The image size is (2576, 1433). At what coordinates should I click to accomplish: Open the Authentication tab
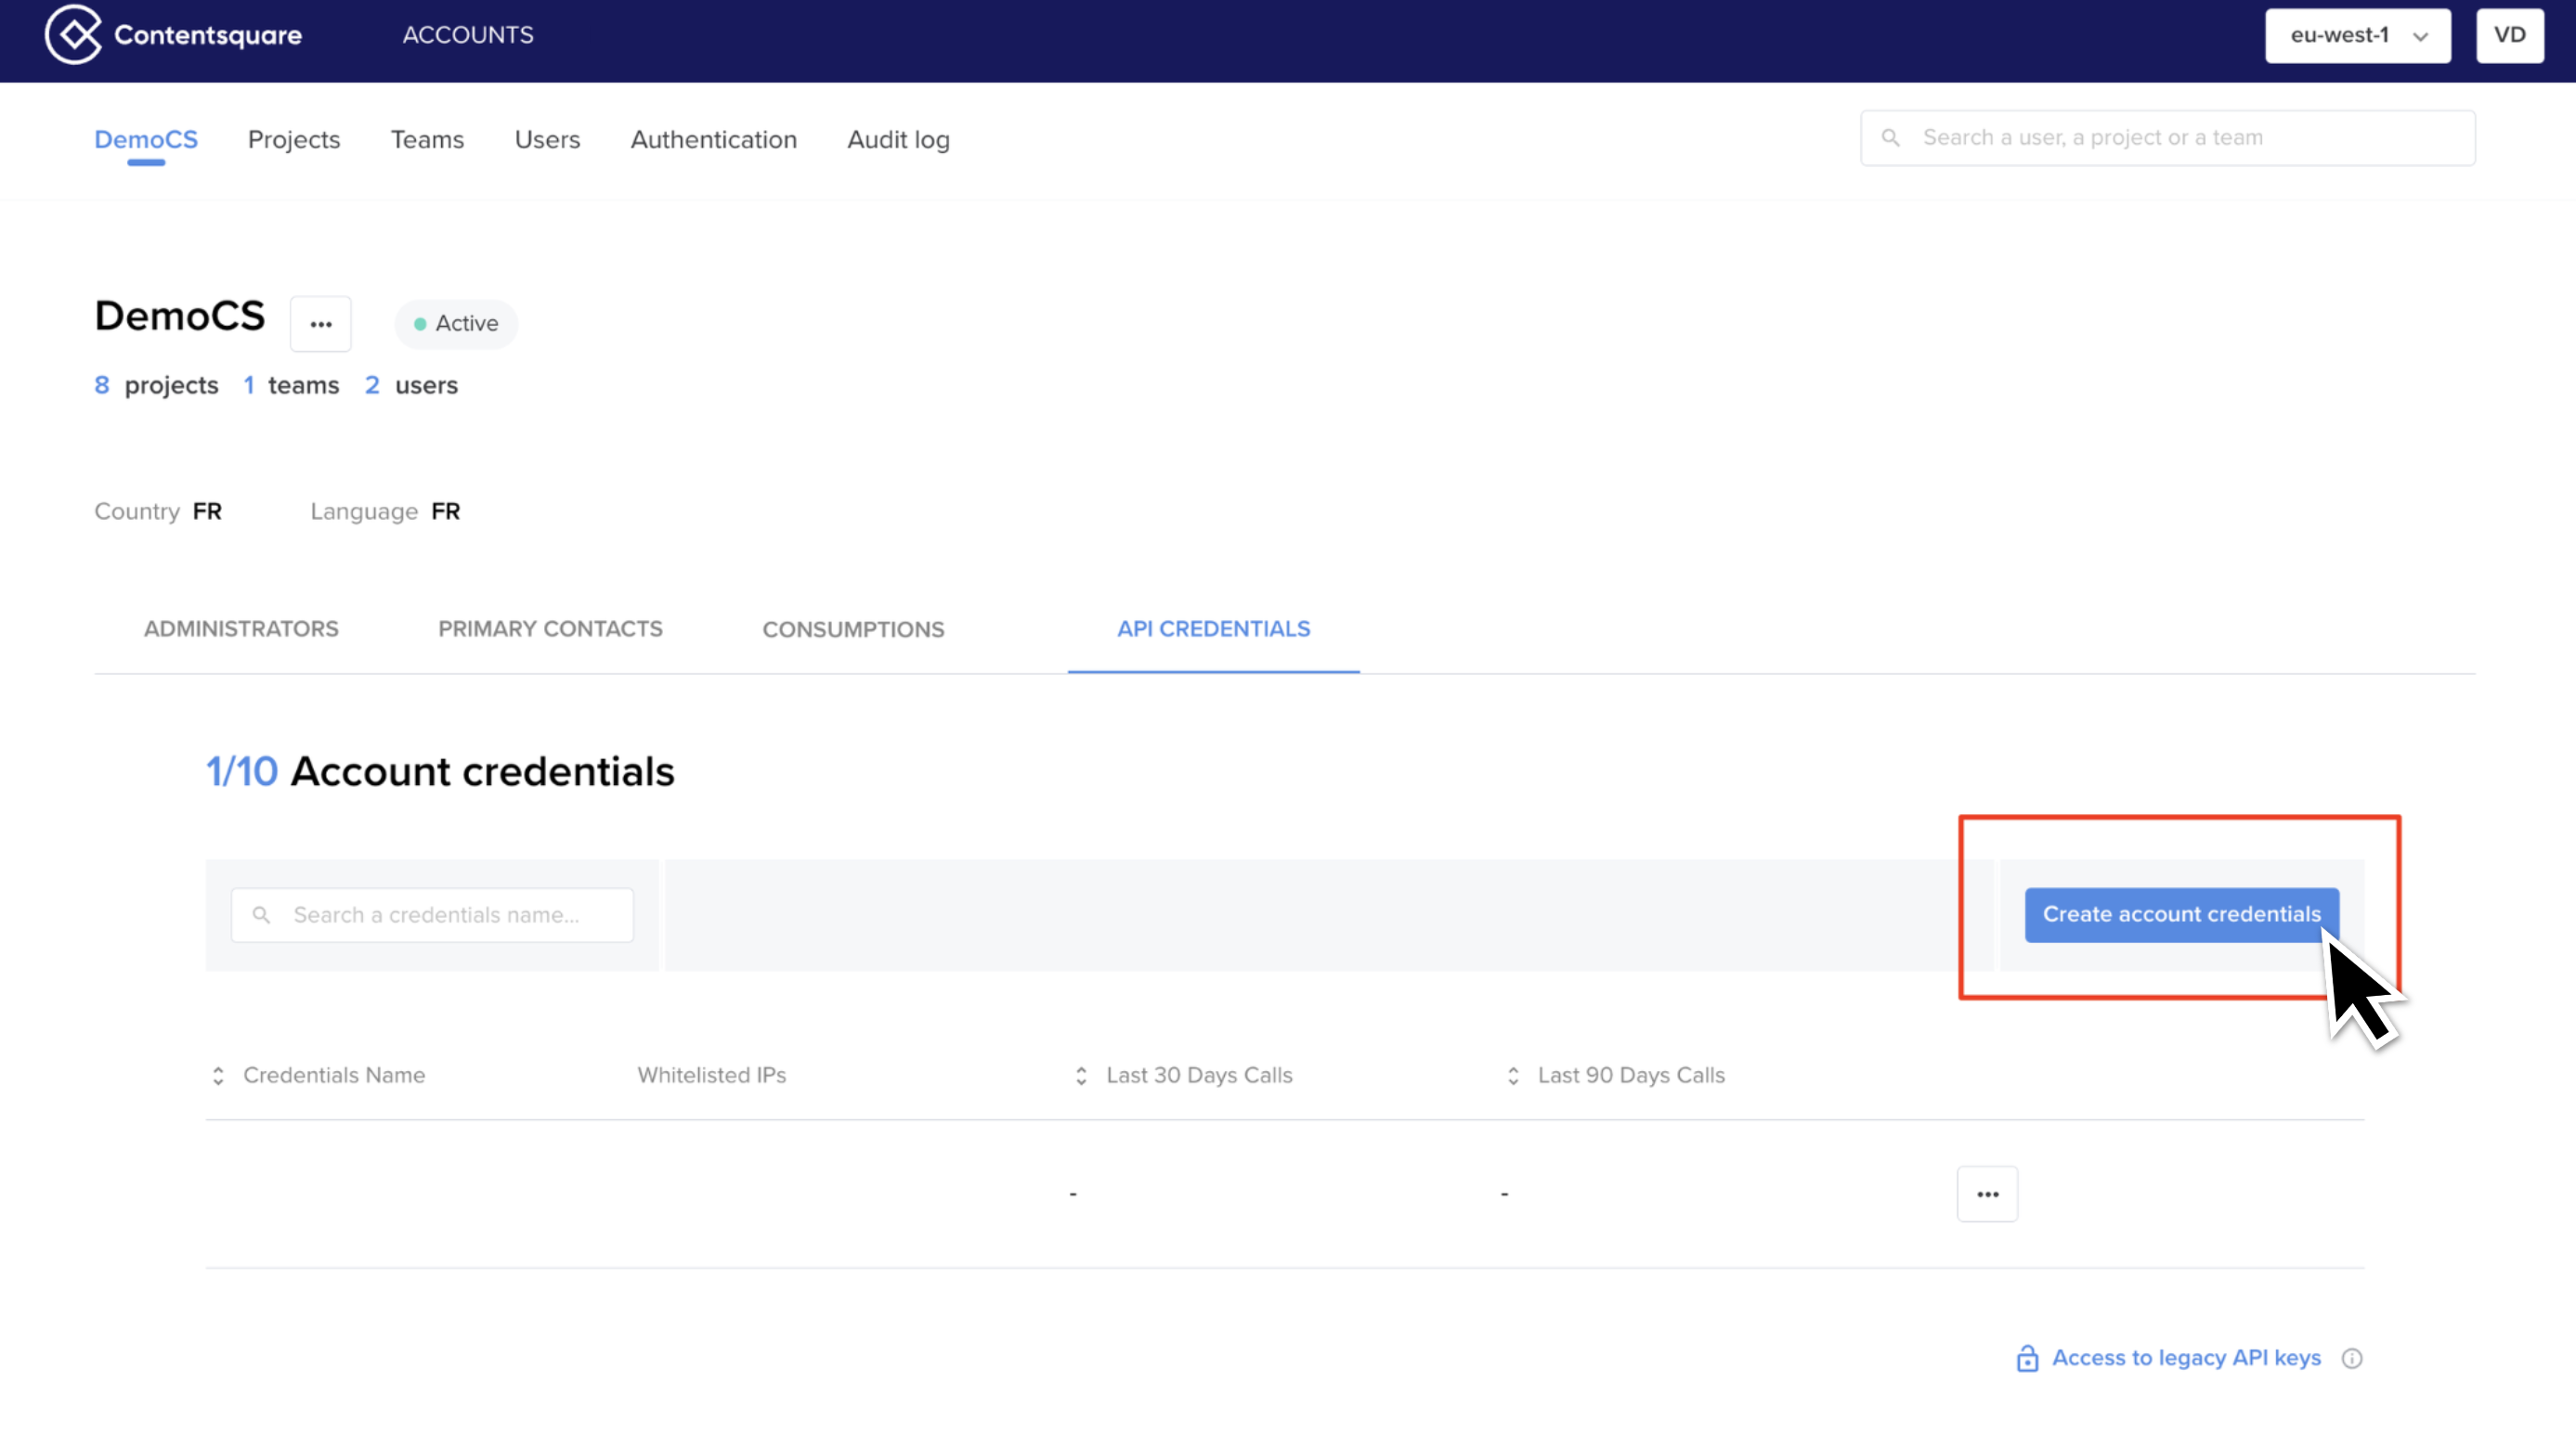coord(713,140)
